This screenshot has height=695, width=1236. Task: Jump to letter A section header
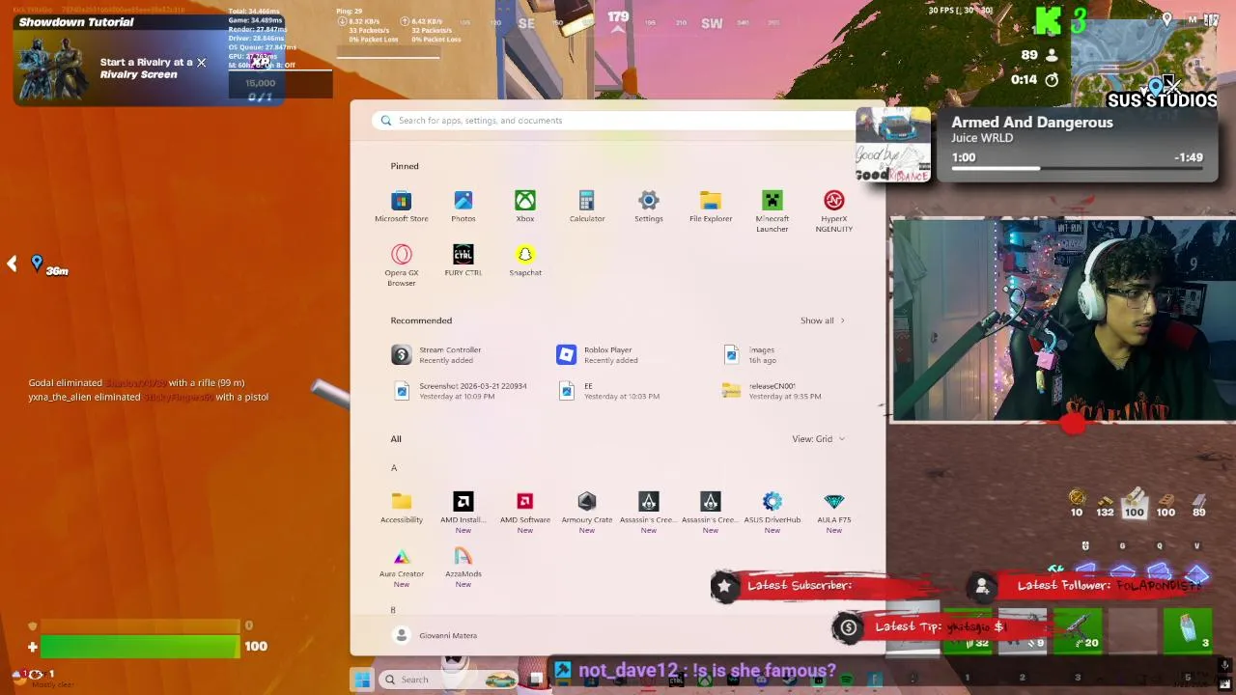[x=394, y=468]
